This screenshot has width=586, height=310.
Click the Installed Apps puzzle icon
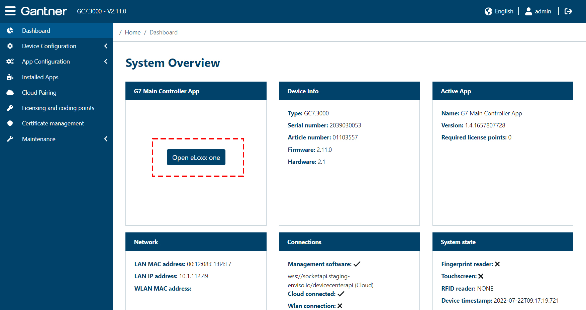(10, 77)
